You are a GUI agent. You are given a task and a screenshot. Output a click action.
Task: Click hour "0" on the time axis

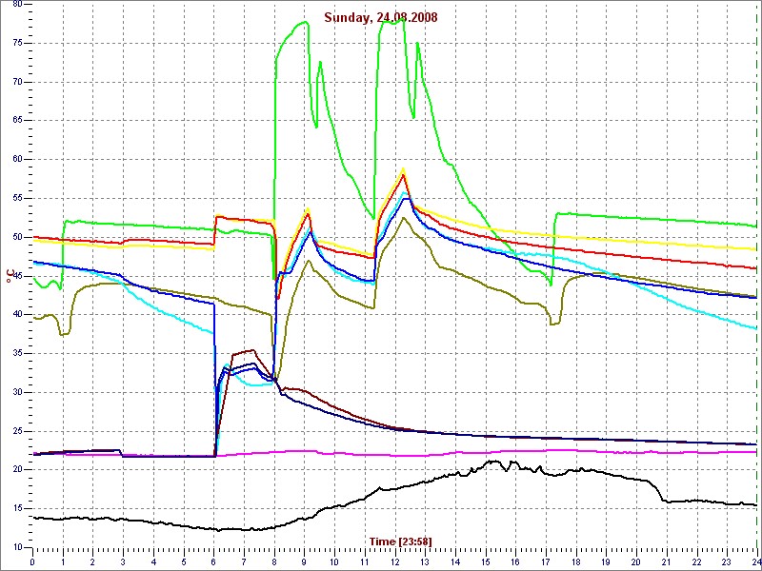click(x=32, y=561)
